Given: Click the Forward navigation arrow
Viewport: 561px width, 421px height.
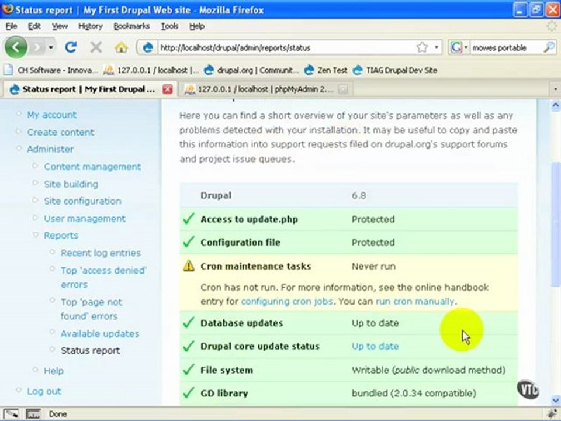Looking at the screenshot, I should click(36, 47).
